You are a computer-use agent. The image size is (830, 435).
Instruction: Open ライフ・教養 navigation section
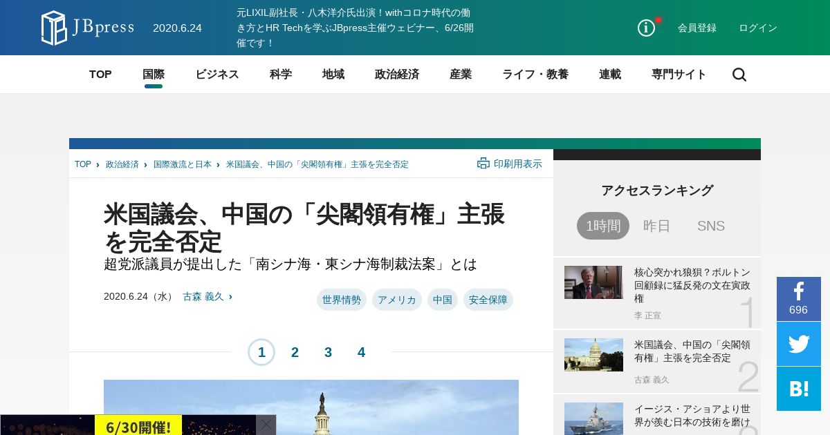tap(535, 75)
